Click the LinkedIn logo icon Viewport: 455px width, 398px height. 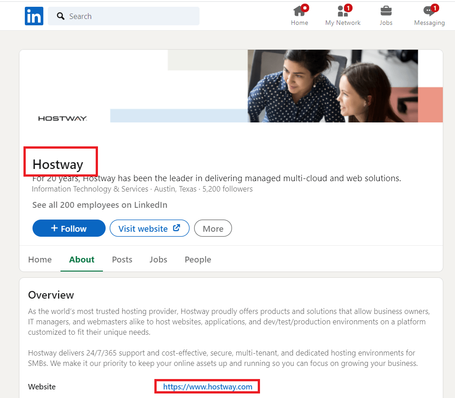pyautogui.click(x=34, y=16)
